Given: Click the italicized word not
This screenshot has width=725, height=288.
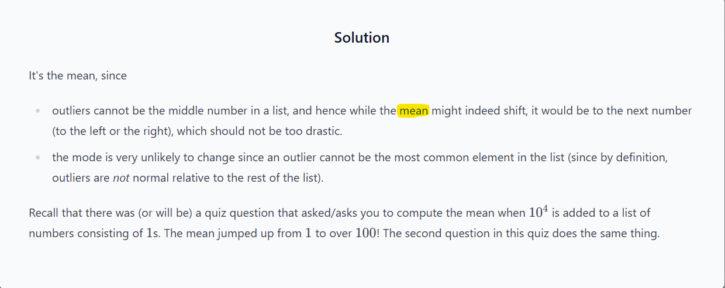Looking at the screenshot, I should pos(120,178).
